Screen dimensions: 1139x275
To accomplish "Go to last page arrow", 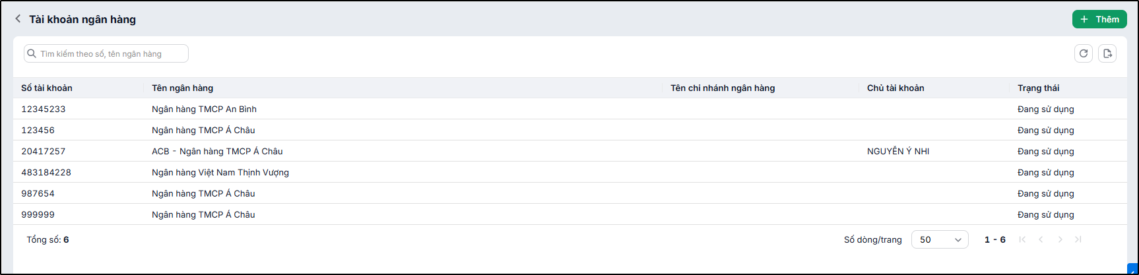I will (x=1078, y=239).
